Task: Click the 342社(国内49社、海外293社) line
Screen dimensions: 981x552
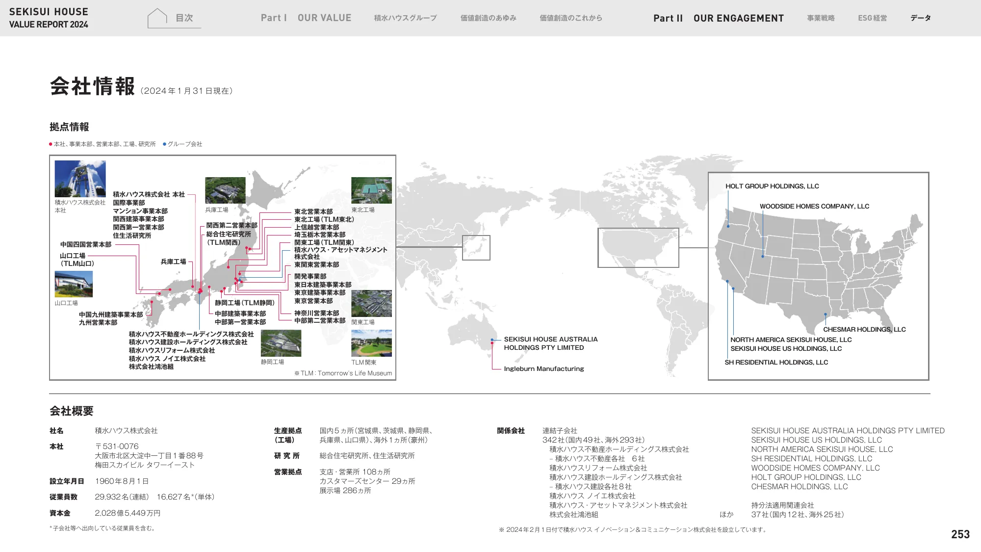Action: pos(594,440)
